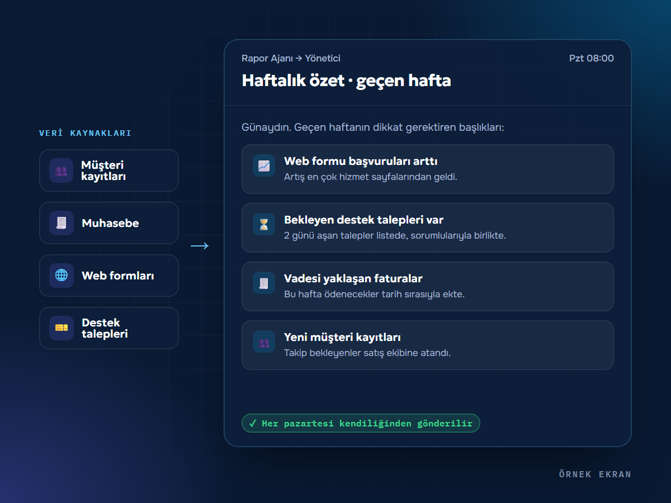Click the Rapor Ajanı → Yönetici sender line

pyautogui.click(x=291, y=58)
